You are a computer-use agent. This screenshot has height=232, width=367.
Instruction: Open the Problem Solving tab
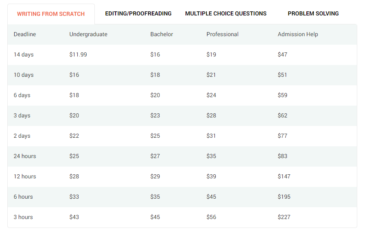[x=313, y=13]
